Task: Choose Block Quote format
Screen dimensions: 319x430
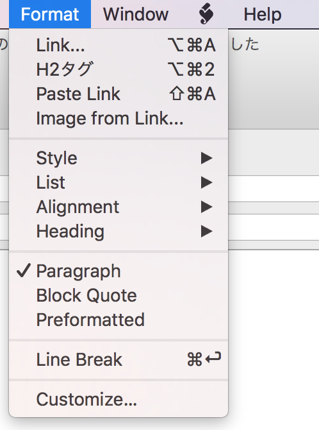Action: coord(119,295)
